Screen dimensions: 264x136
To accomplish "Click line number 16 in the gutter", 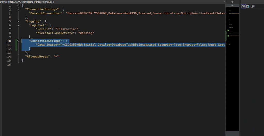I will coord(9,65).
